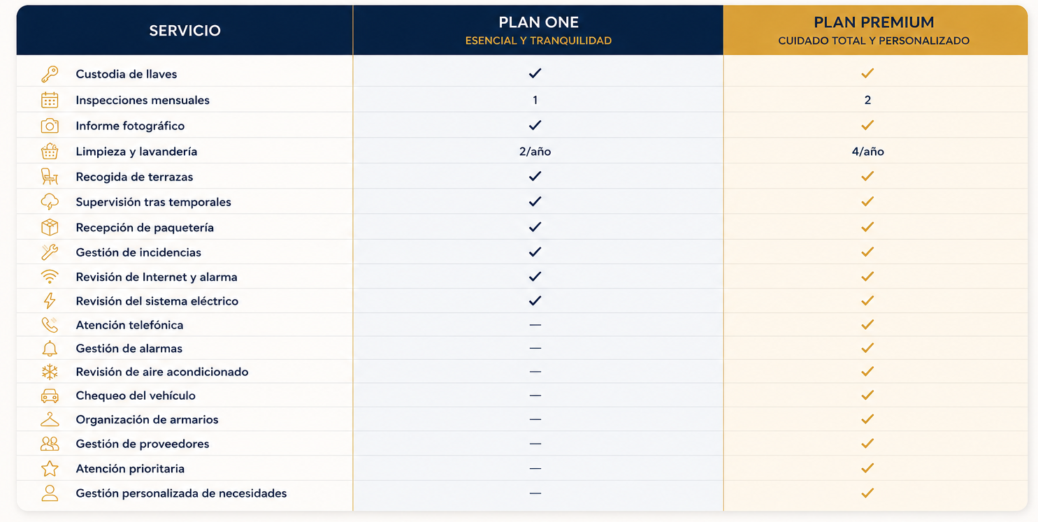Viewport: 1038px width, 522px height.
Task: Select the PLAN PREMIUM column header
Action: [x=875, y=30]
